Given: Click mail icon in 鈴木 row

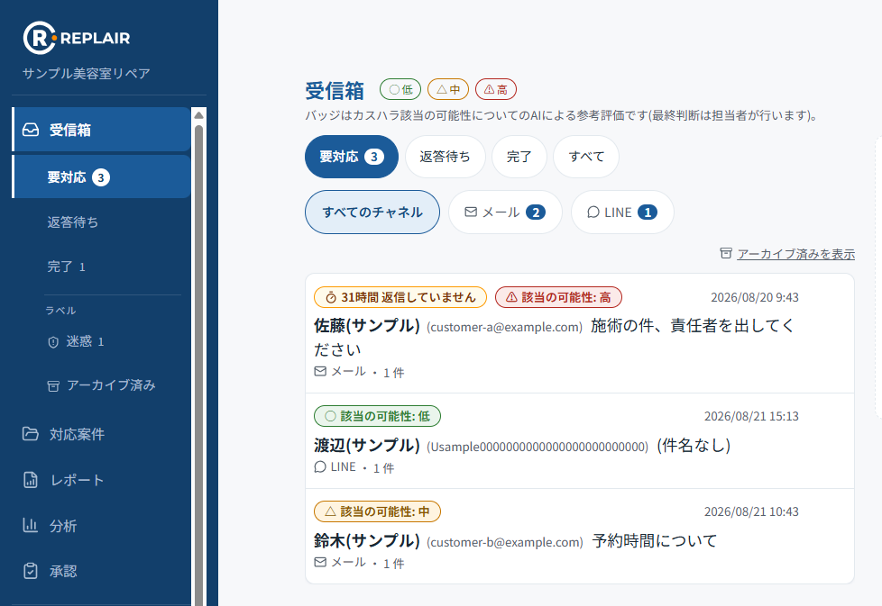Looking at the screenshot, I should click(320, 562).
